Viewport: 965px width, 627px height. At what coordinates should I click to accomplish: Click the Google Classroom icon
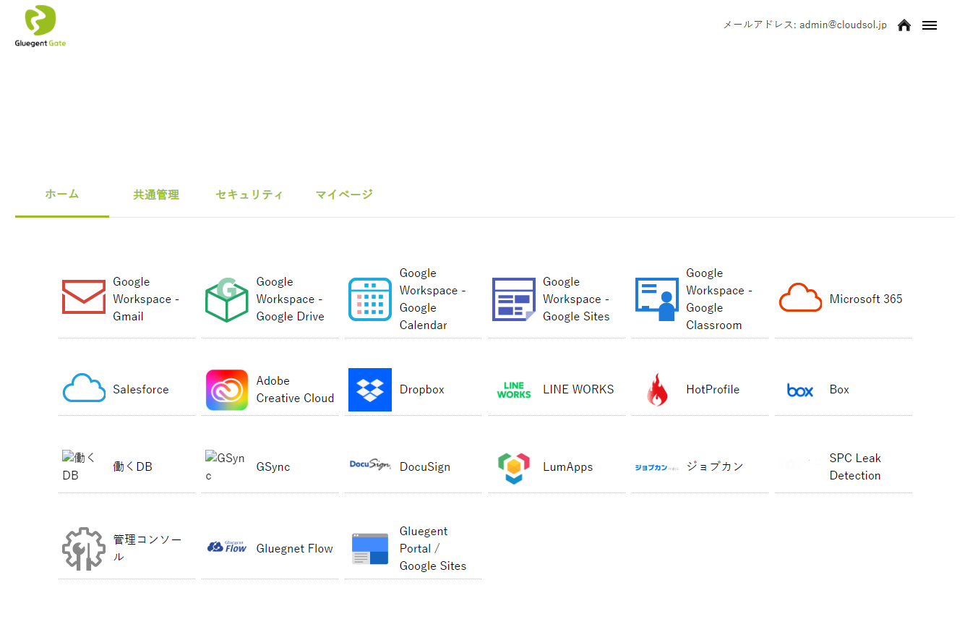tap(656, 299)
